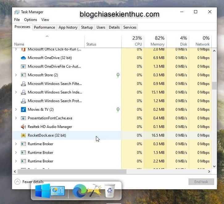Click the Microsoft Office Click-to-Run icon
The image size is (224, 204).
pos(23,50)
